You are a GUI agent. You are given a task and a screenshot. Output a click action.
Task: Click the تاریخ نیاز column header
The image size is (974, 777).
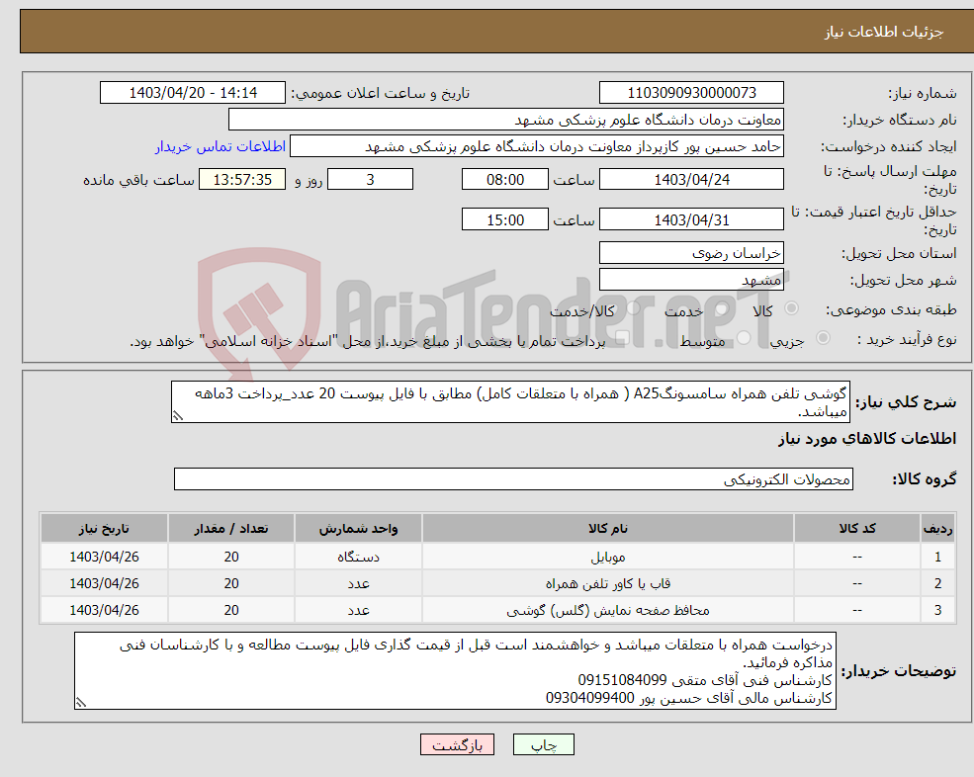tap(104, 529)
